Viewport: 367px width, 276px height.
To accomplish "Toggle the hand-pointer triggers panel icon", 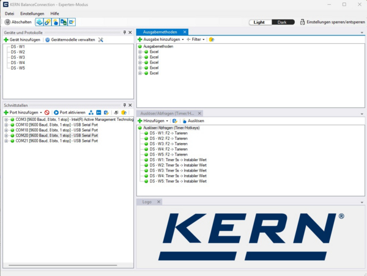I will pos(56,22).
